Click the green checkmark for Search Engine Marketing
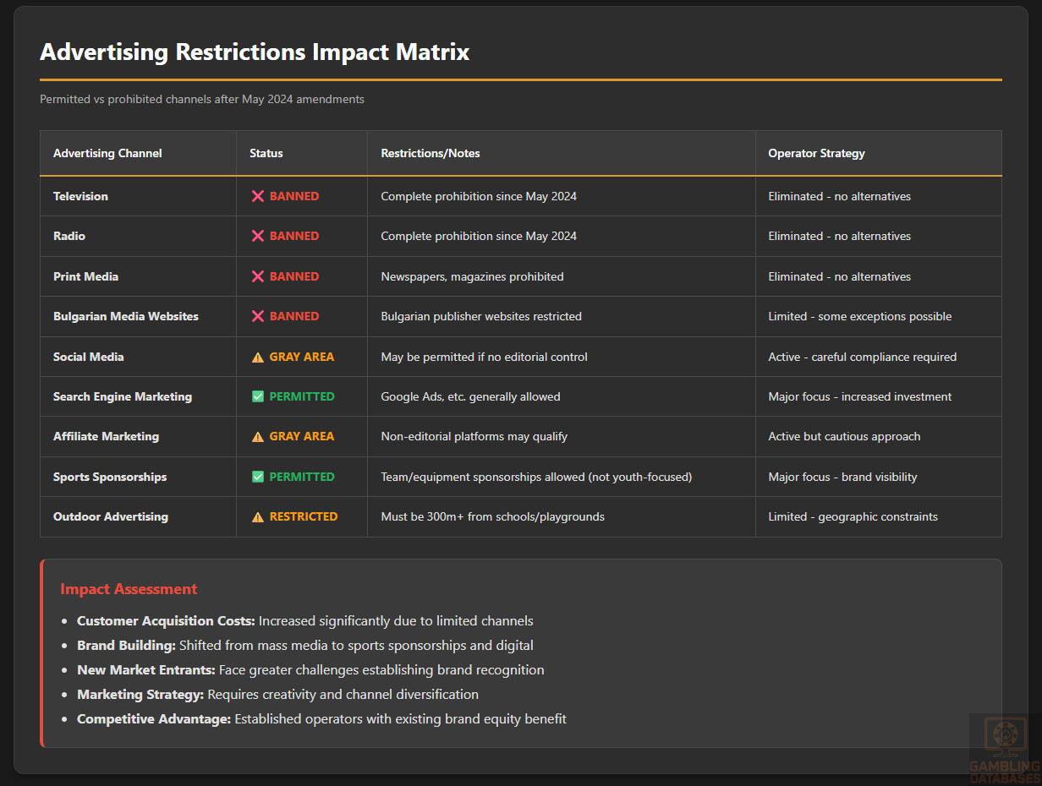 tap(258, 396)
